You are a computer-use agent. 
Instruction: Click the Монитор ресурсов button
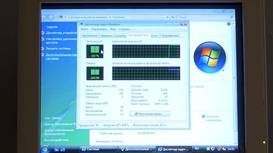pyautogui.click(x=149, y=114)
